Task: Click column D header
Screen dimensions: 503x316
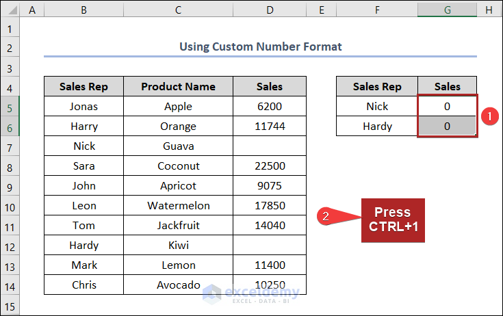Action: click(x=270, y=10)
